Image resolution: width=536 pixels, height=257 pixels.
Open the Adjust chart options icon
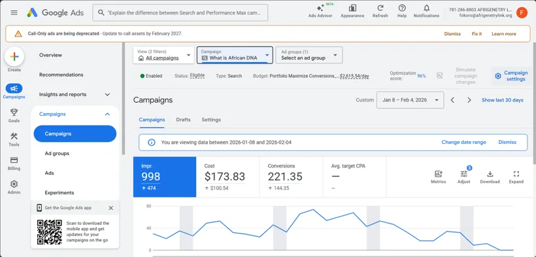pos(464,177)
